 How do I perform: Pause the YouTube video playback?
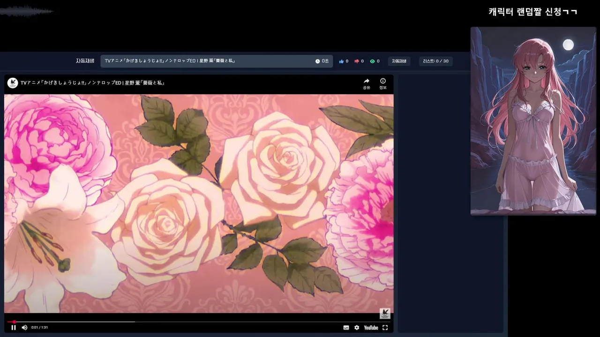pos(14,328)
